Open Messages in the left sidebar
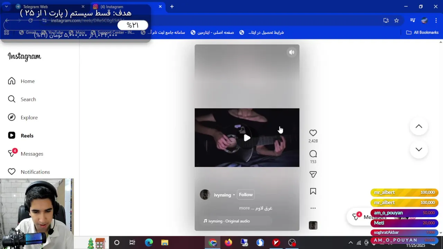443x249 pixels. tap(26, 154)
